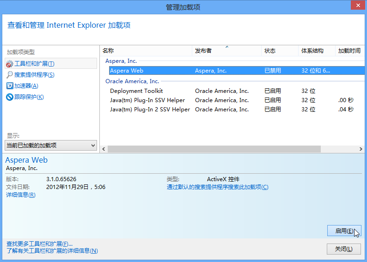The height and width of the screenshot is (262, 367).
Task: Open the 详细信息(R) details link
Action: (x=20, y=195)
